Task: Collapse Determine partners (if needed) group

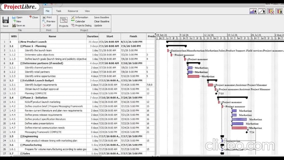Action: click(22, 63)
